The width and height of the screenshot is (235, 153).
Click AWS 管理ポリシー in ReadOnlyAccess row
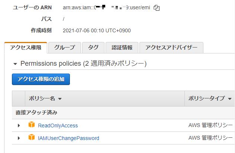coord(210,125)
